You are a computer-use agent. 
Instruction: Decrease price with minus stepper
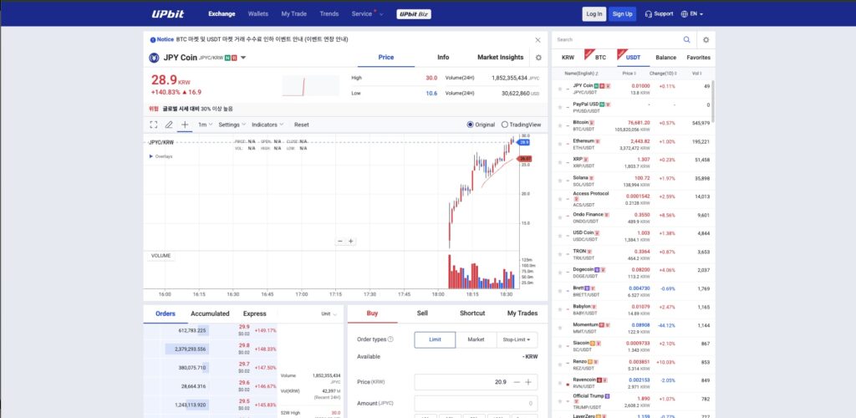[x=517, y=382]
